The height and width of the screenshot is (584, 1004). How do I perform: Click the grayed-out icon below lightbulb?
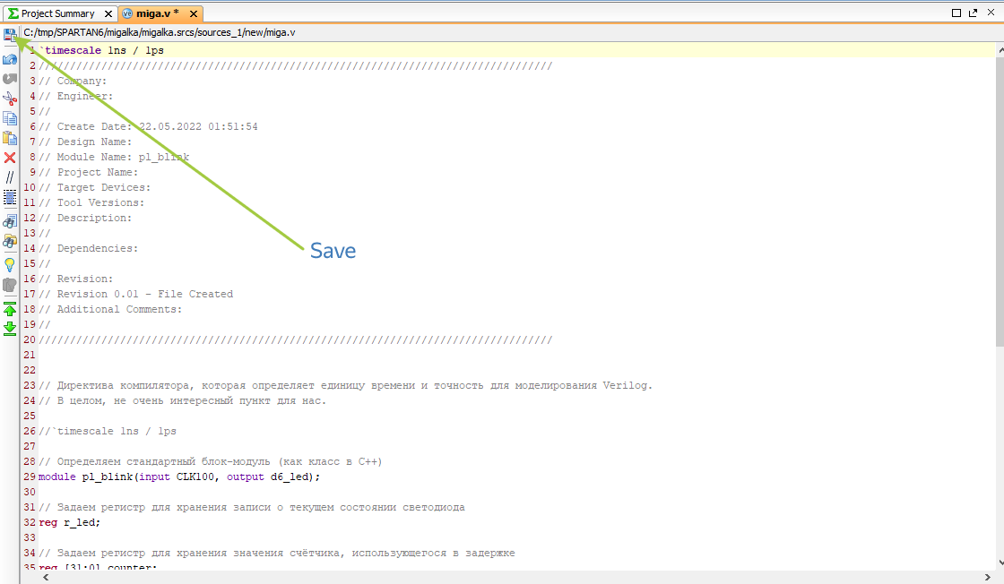click(10, 286)
